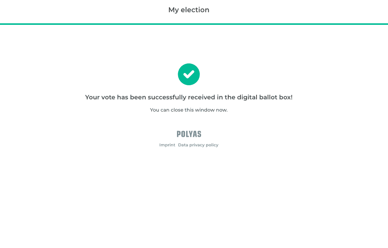Click 'digital ballot box!' in the confirmation
The width and height of the screenshot is (388, 248).
[265, 97]
